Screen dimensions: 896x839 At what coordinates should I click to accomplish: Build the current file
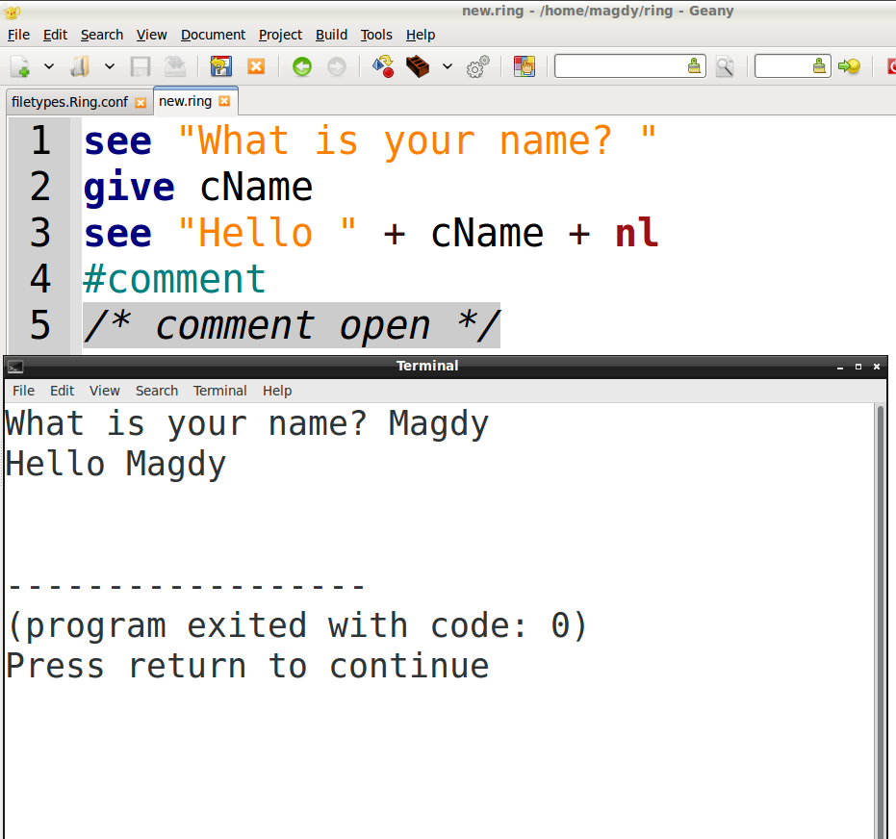coord(416,65)
